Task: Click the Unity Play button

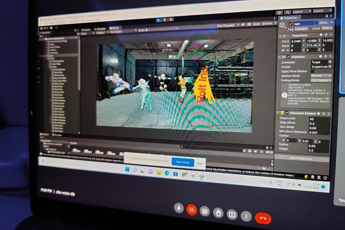Action: tap(158, 20)
